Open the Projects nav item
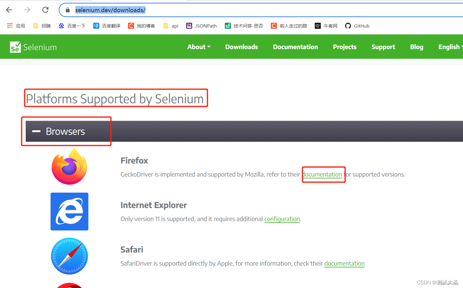Viewport: 463px width, 288px height. coord(345,47)
